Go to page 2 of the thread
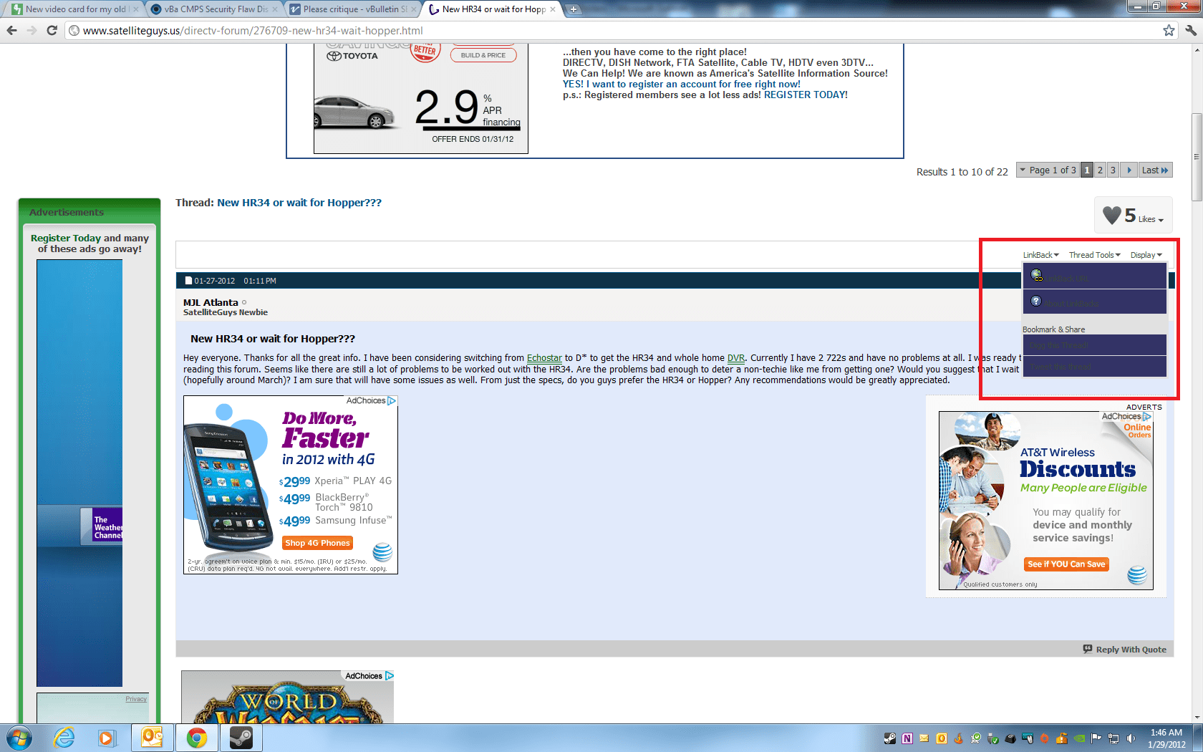 coord(1100,170)
